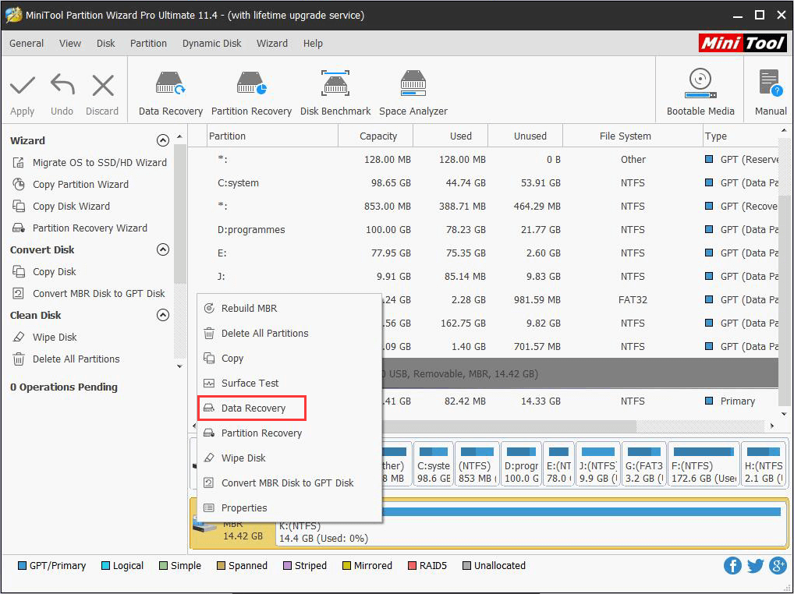This screenshot has height=594, width=794.
Task: Choose Surface Test from context menu
Action: coord(250,384)
